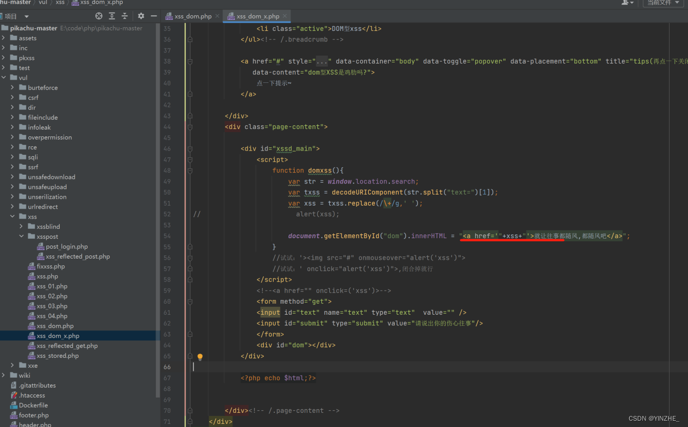This screenshot has width=688, height=427.
Task: Expand the assets folder chevron
Action: (4, 38)
